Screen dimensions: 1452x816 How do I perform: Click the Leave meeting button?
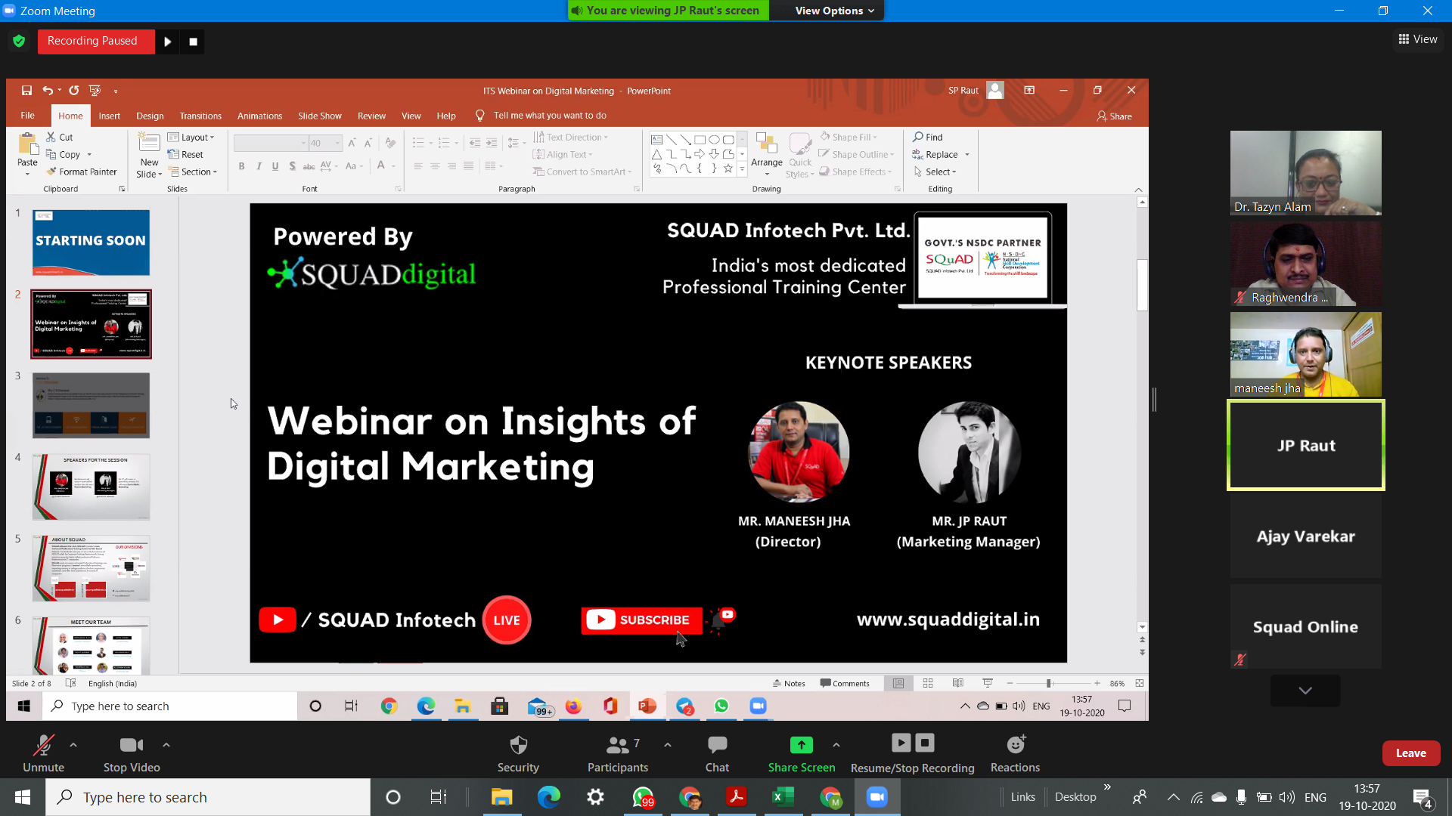tap(1410, 753)
